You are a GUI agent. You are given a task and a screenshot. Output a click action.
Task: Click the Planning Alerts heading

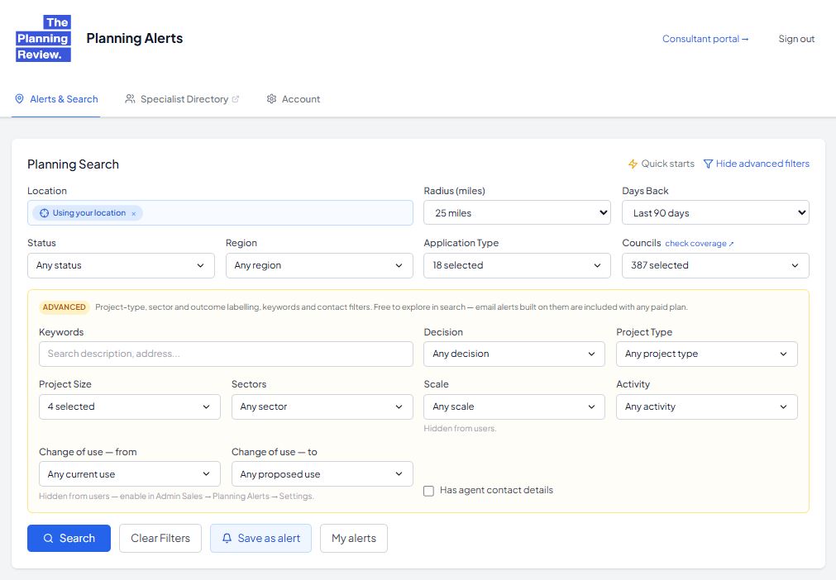pos(134,38)
